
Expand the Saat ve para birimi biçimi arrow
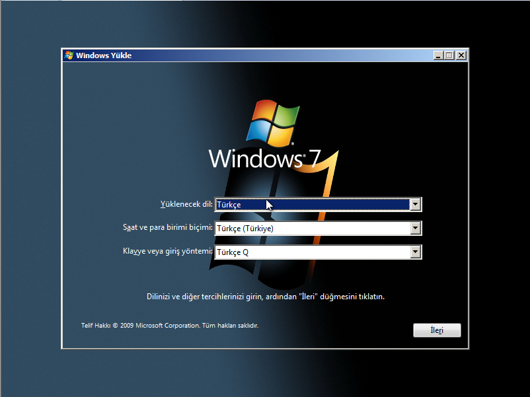pos(415,229)
